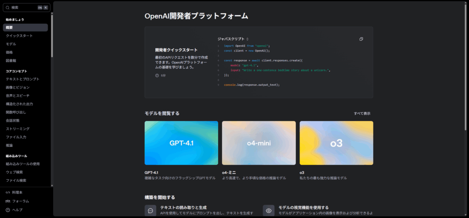Click すべて表示 to view all models

(x=362, y=113)
